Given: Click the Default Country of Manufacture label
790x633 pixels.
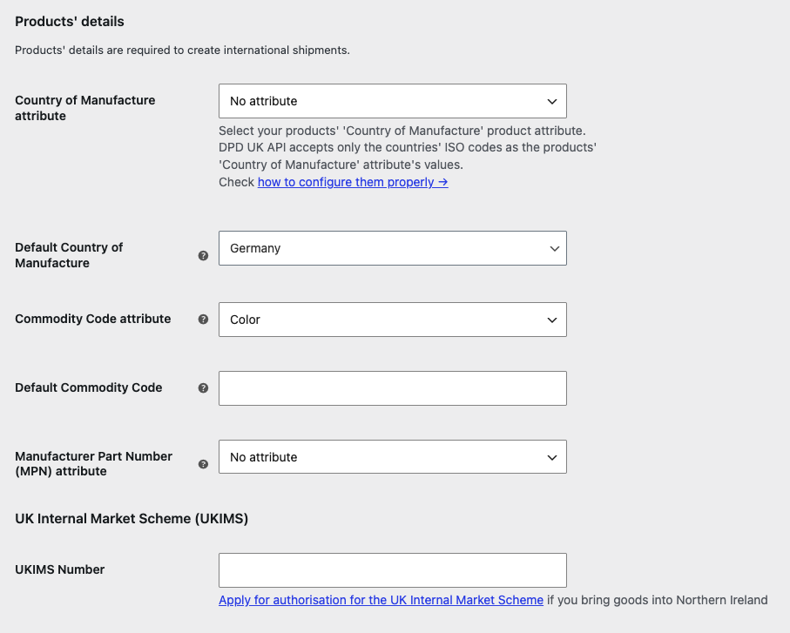Looking at the screenshot, I should click(69, 255).
